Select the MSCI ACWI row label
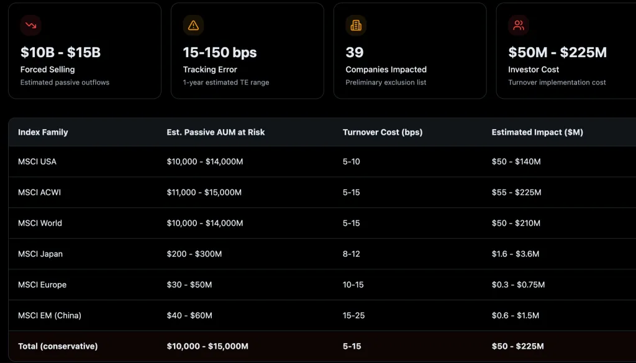This screenshot has width=636, height=363. click(x=39, y=192)
